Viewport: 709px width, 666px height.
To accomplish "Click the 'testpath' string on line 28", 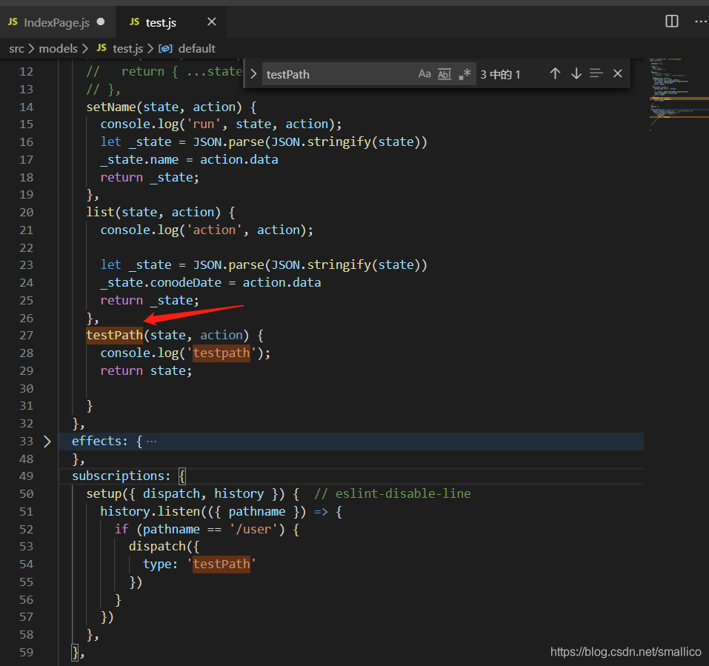I will coord(221,353).
